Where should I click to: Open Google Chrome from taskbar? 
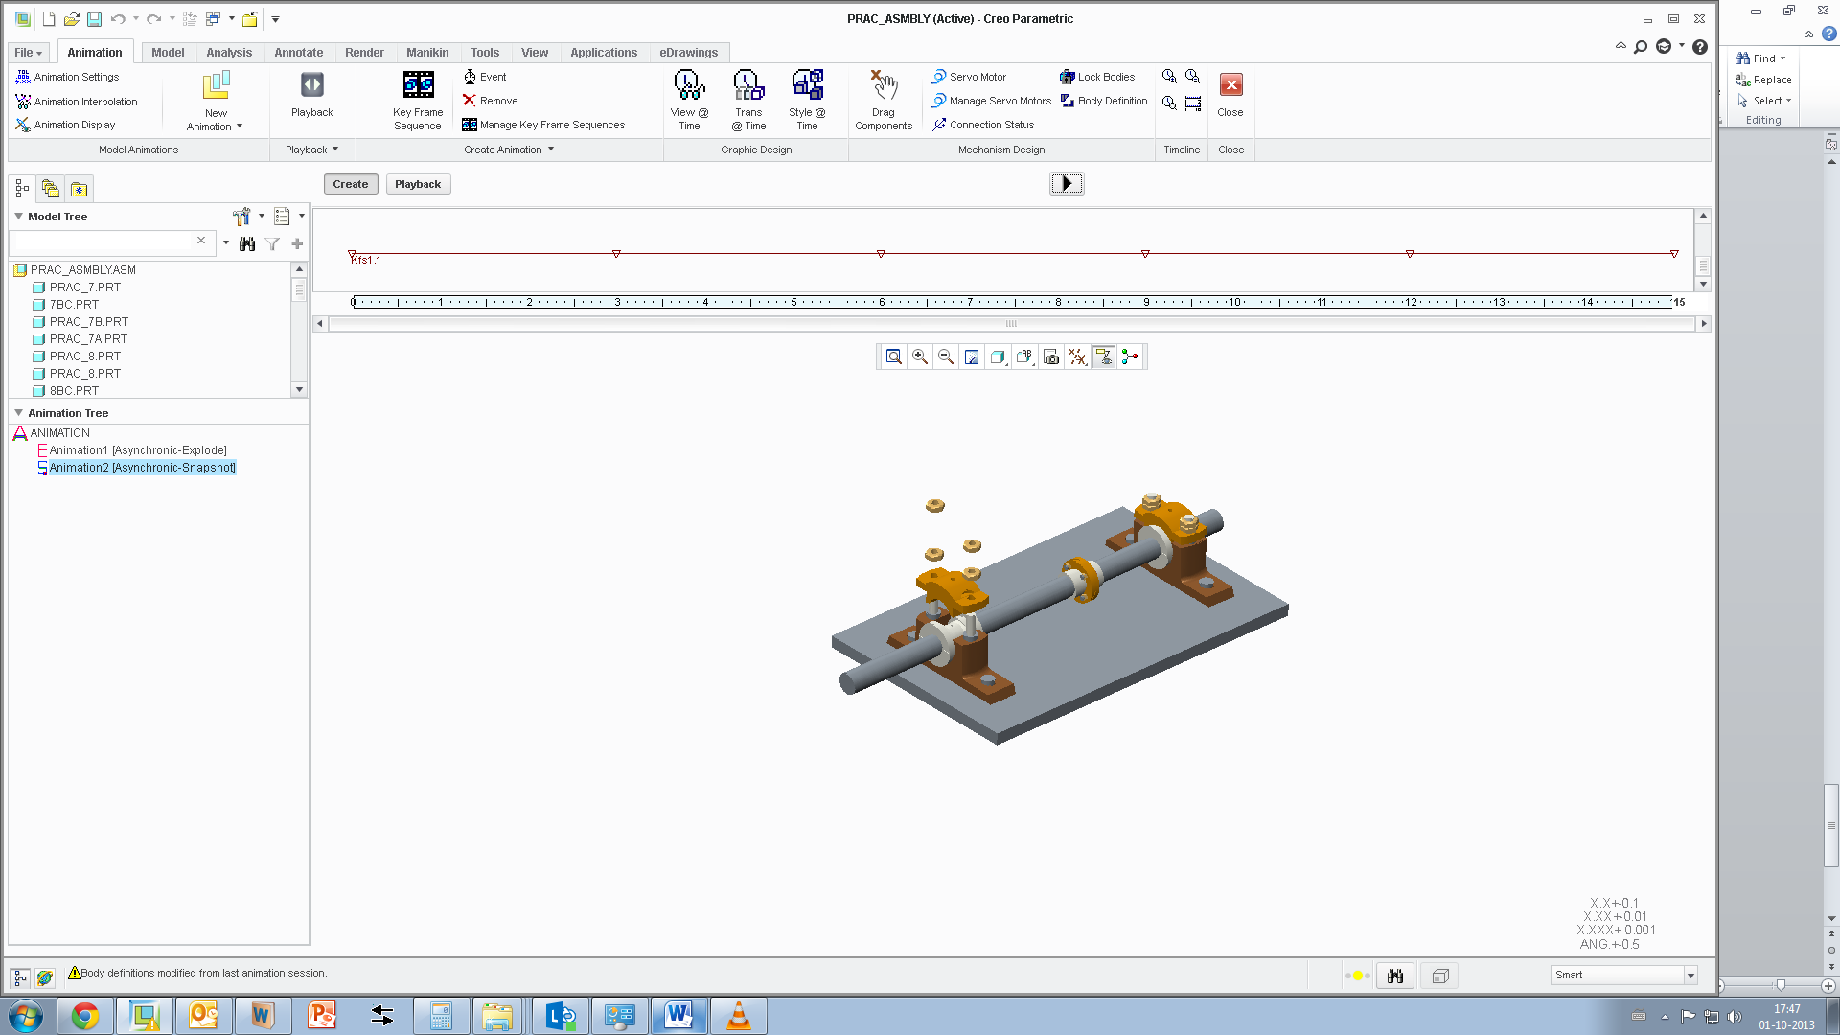pyautogui.click(x=85, y=1016)
